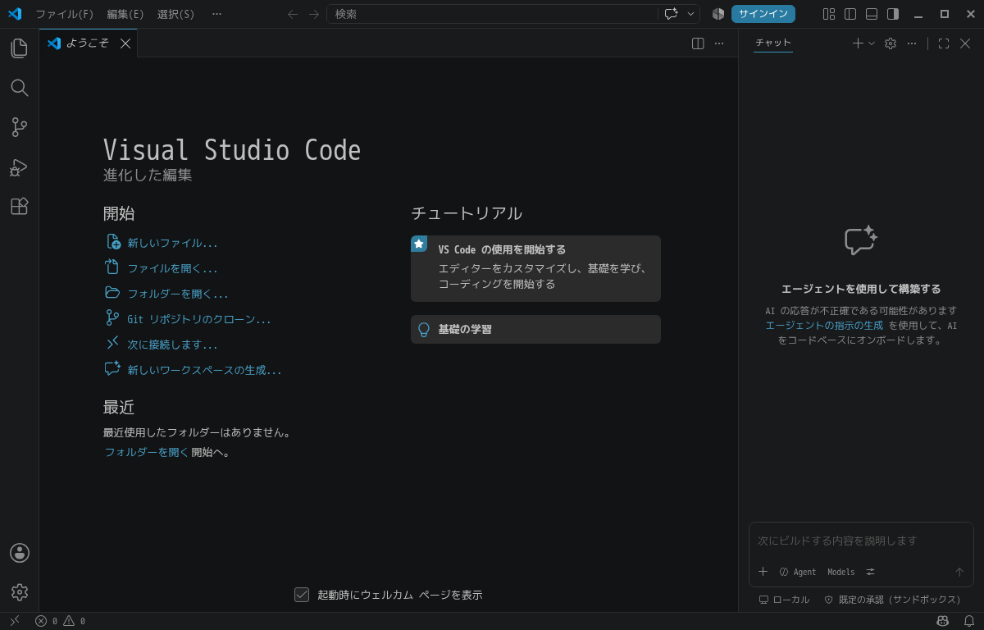The height and width of the screenshot is (630, 984).
Task: Toggle the bottom panel layout button
Action: (x=872, y=14)
